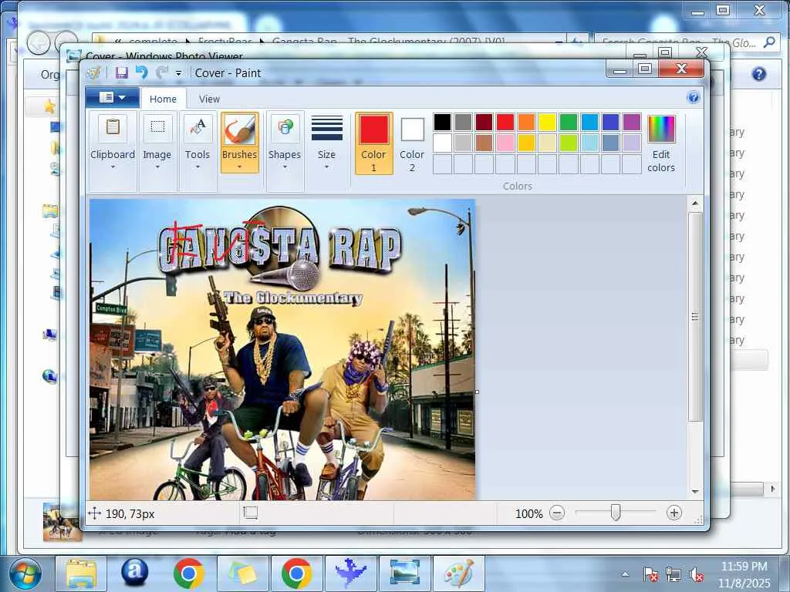This screenshot has width=790, height=592.
Task: Pick the turquoise color swatch
Action: point(589,122)
